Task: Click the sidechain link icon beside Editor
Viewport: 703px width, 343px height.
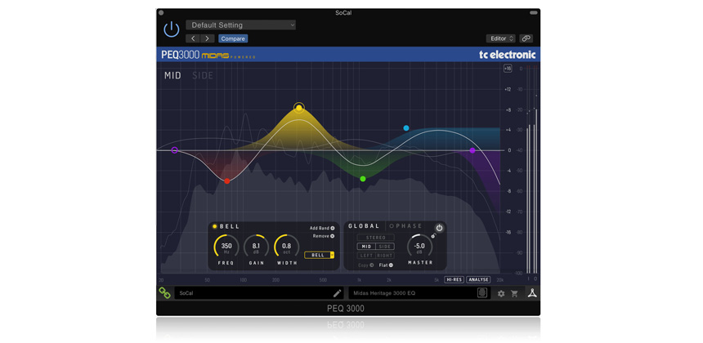Action: coord(526,38)
